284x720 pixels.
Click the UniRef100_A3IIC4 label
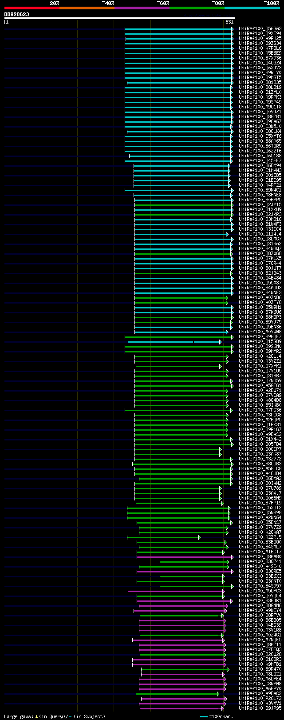pyautogui.click(x=260, y=229)
